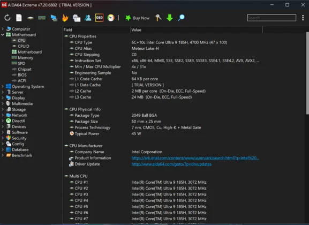The width and height of the screenshot is (309, 225).
Task: Expand the Computer tree node
Action: point(3,29)
